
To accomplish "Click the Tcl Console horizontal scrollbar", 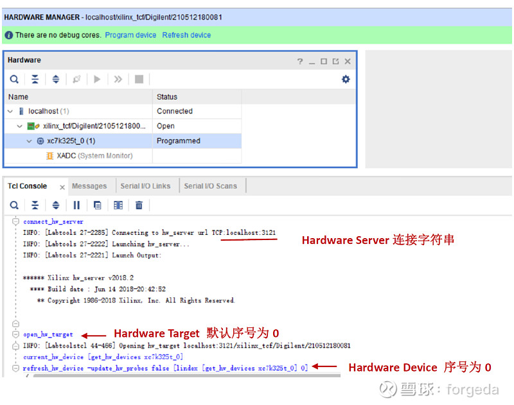I will pos(186,375).
